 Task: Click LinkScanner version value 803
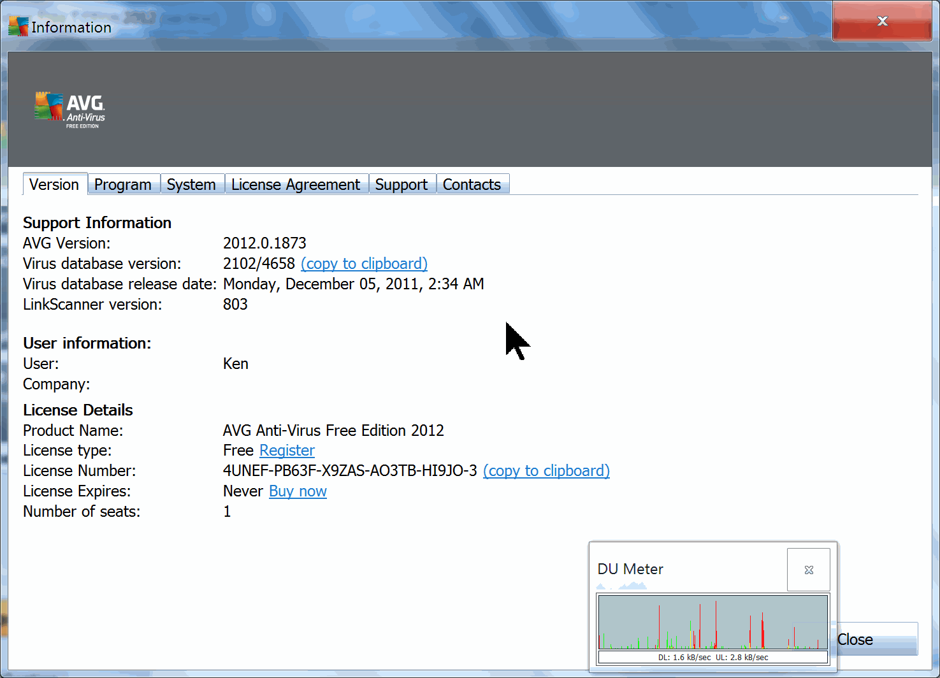tap(235, 305)
